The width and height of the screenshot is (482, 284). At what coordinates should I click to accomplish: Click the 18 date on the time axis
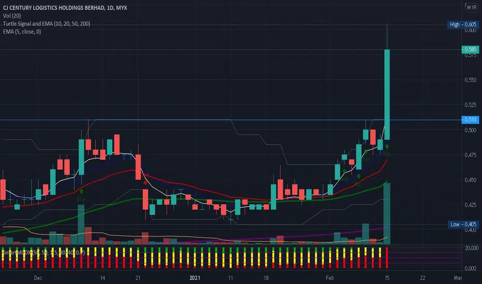tap(266, 278)
